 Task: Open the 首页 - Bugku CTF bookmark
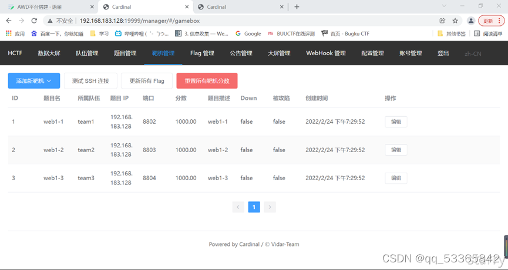tap(345, 33)
